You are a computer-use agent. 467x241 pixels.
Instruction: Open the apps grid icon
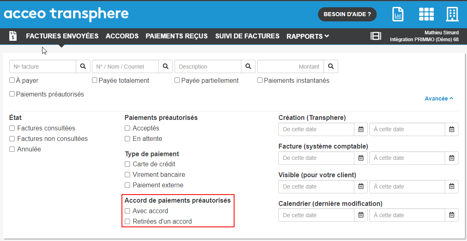tap(426, 14)
